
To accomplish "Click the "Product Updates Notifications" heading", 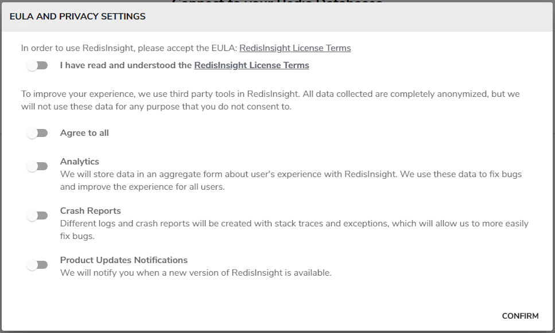I will pyautogui.click(x=124, y=260).
